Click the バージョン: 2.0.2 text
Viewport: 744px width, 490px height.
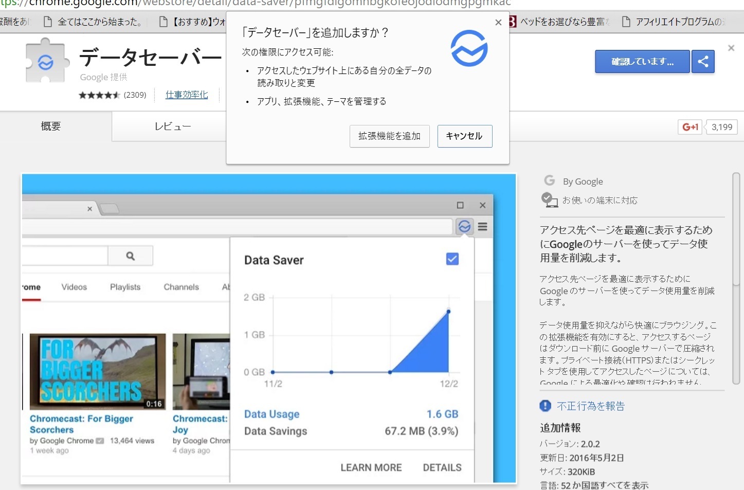pyautogui.click(x=570, y=444)
